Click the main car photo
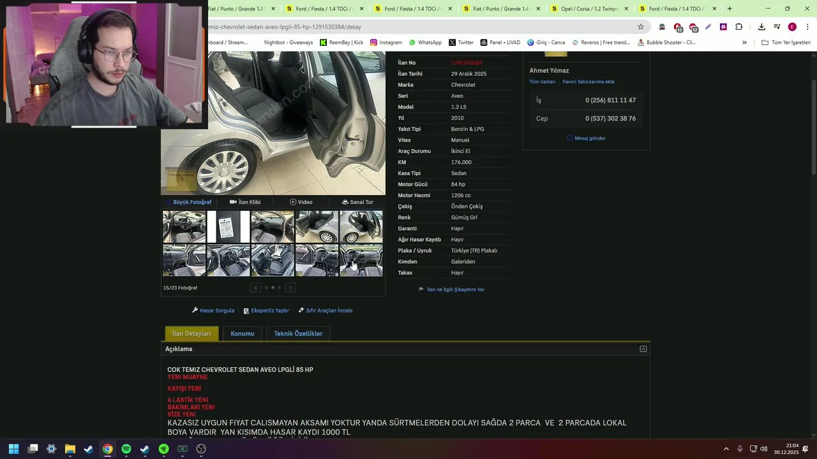 click(x=273, y=122)
